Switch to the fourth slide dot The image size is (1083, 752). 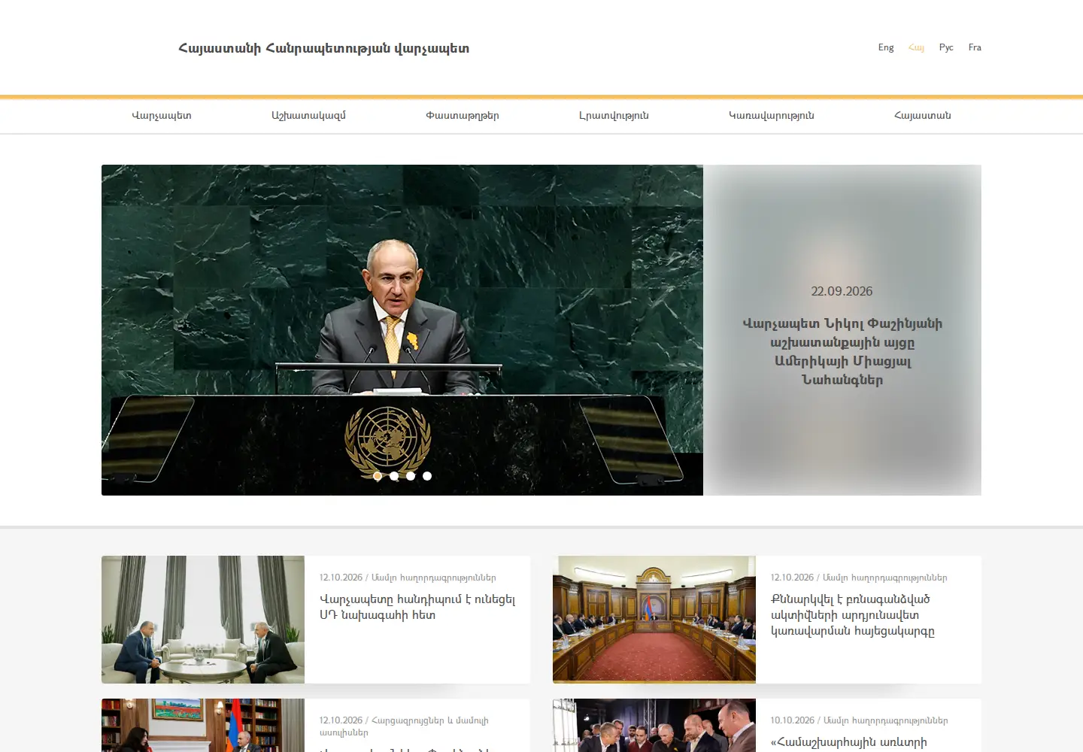coord(427,476)
